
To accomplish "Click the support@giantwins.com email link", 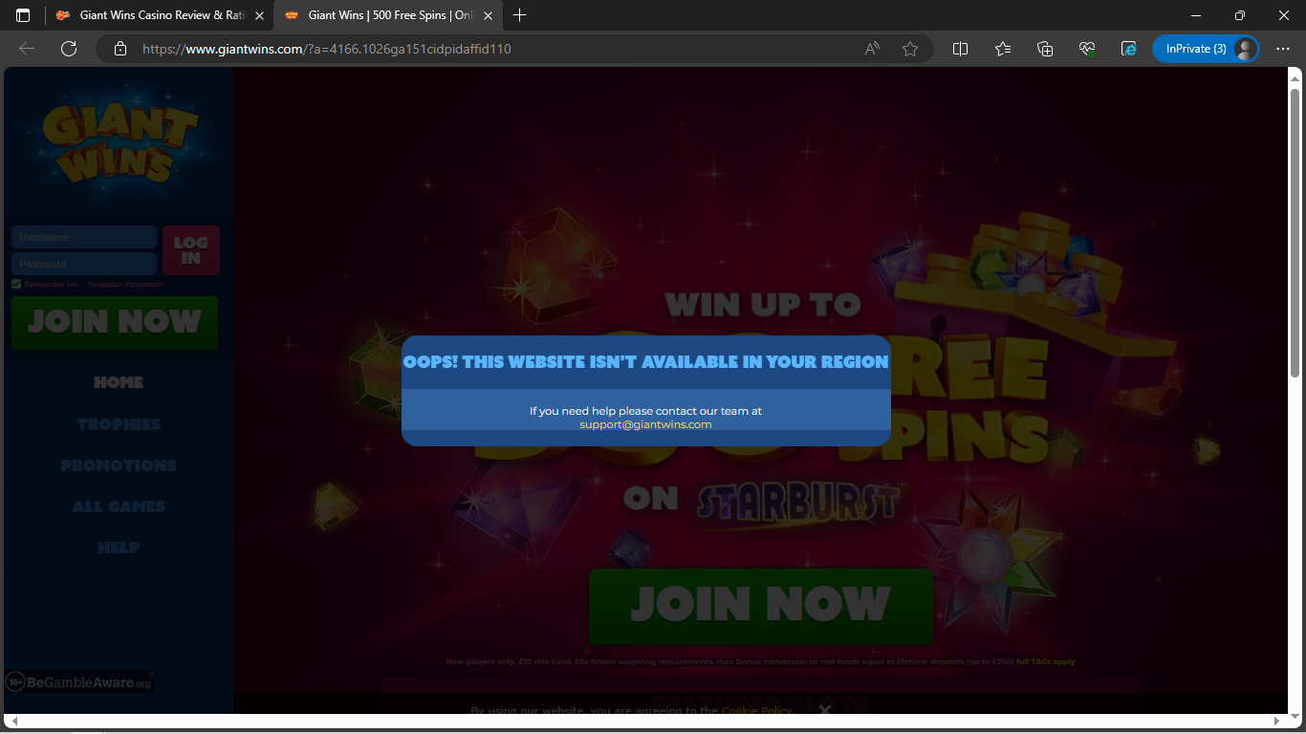I will point(645,424).
